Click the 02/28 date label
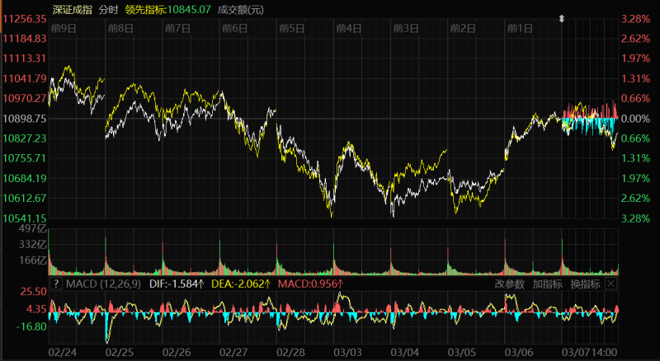This screenshot has width=660, height=361. tap(290, 352)
